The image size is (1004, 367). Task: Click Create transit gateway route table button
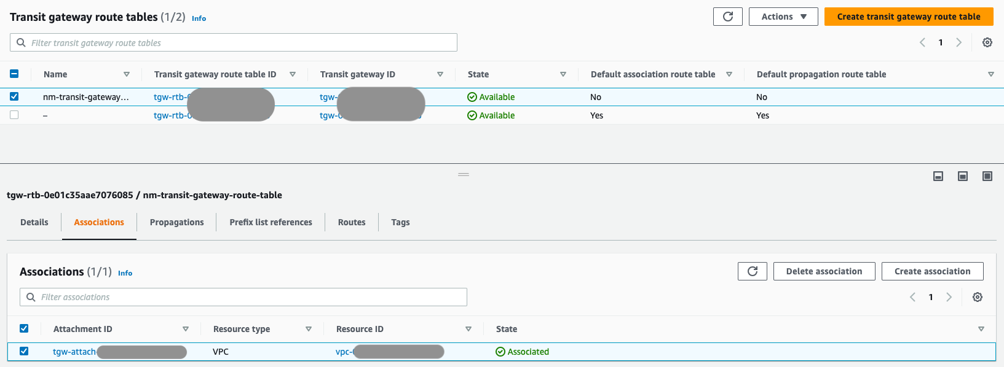[909, 17]
